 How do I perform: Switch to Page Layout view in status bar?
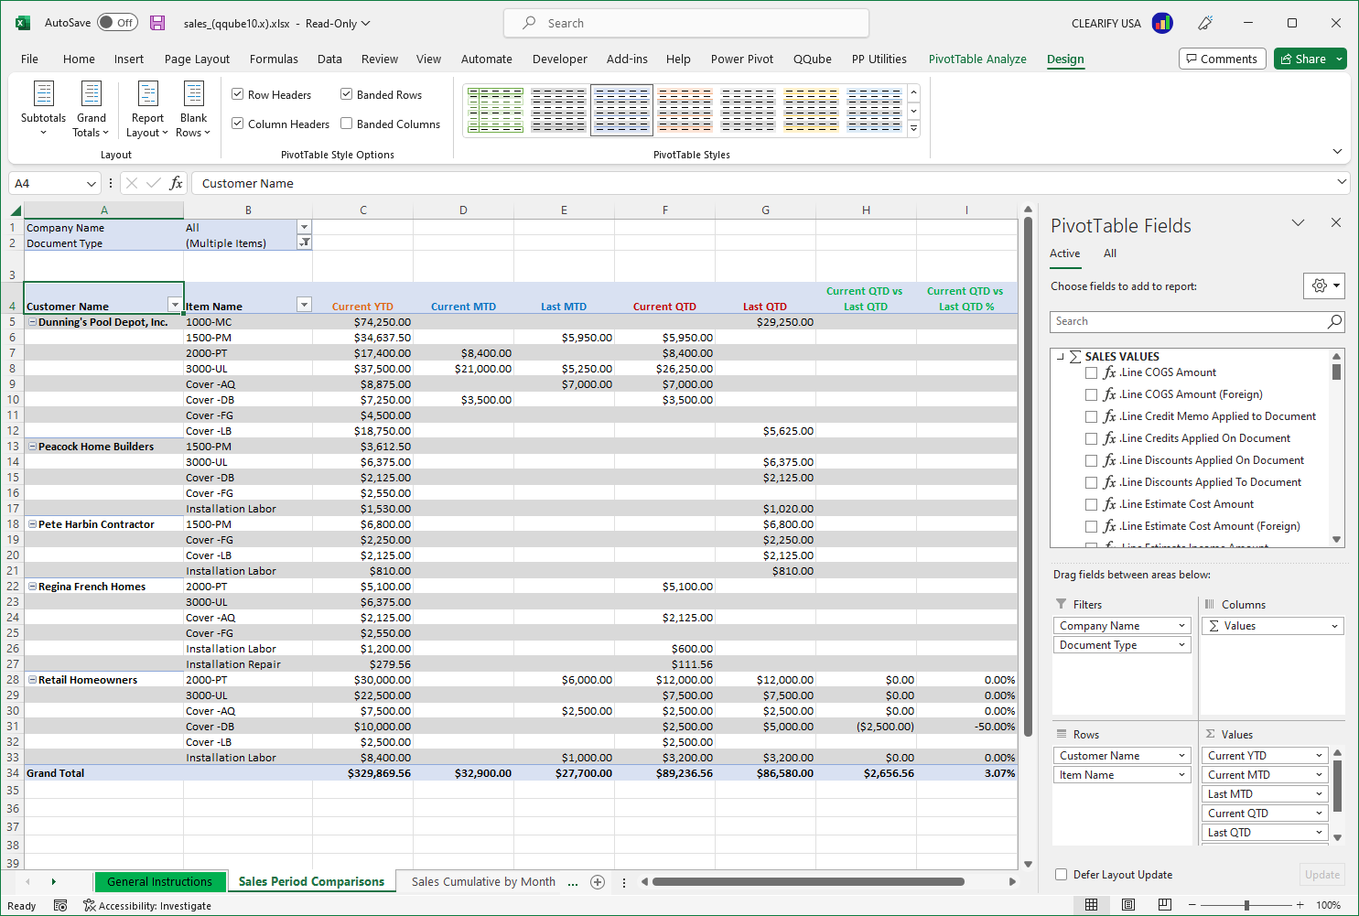[x=1127, y=905]
